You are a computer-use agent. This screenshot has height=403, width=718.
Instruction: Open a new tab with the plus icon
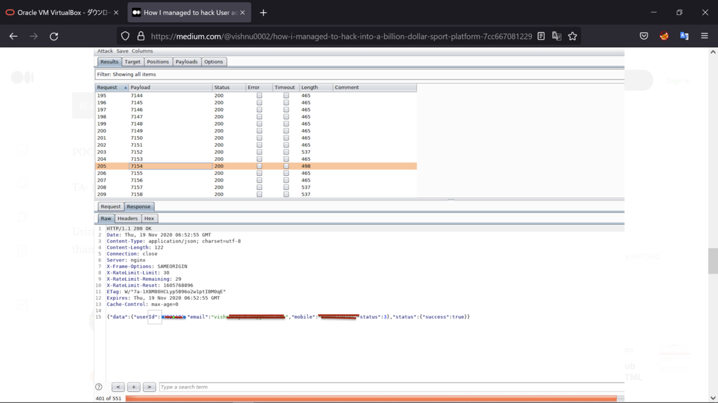click(263, 13)
